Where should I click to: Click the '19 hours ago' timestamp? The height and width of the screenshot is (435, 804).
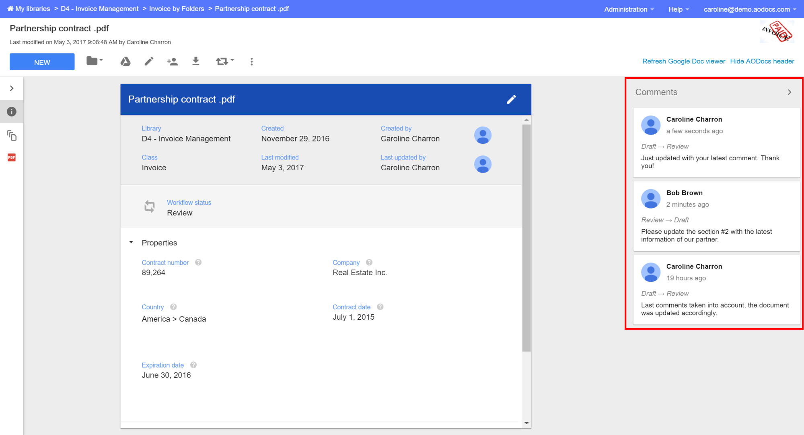686,278
